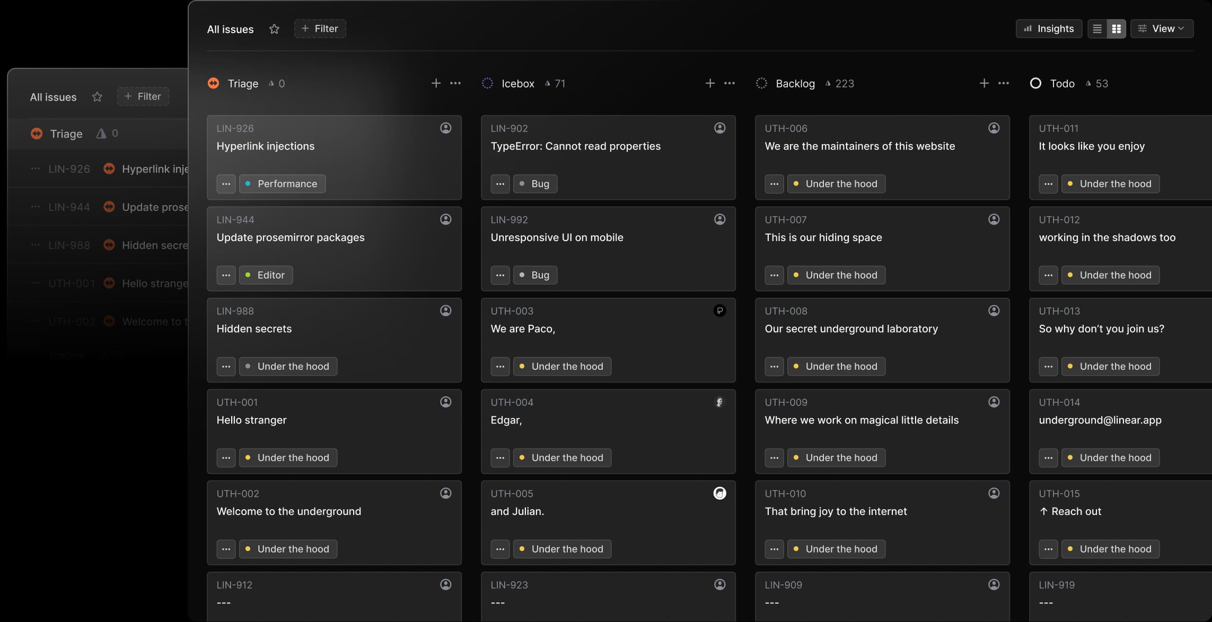The height and width of the screenshot is (622, 1212).
Task: Click Paco avatar on UTH-003 card
Action: coord(719,311)
